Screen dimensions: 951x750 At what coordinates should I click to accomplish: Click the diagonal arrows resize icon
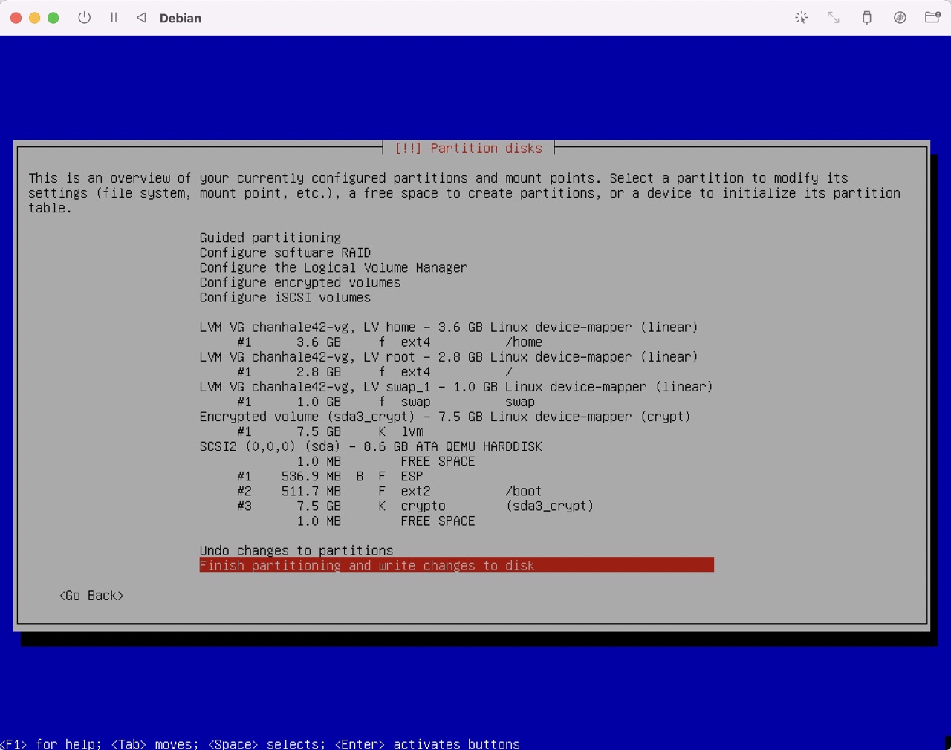834,17
